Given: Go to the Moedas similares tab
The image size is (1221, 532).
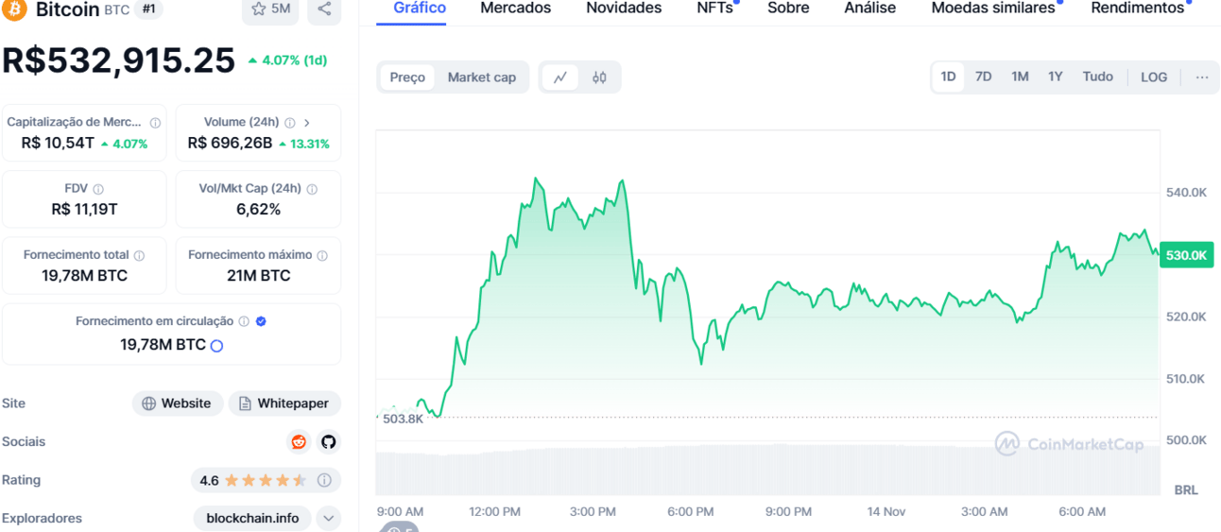Looking at the screenshot, I should pyautogui.click(x=992, y=9).
